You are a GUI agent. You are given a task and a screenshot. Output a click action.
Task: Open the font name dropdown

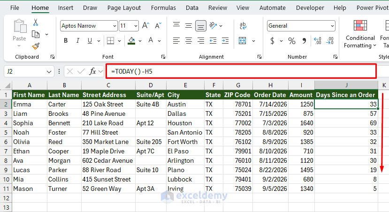coord(114,26)
